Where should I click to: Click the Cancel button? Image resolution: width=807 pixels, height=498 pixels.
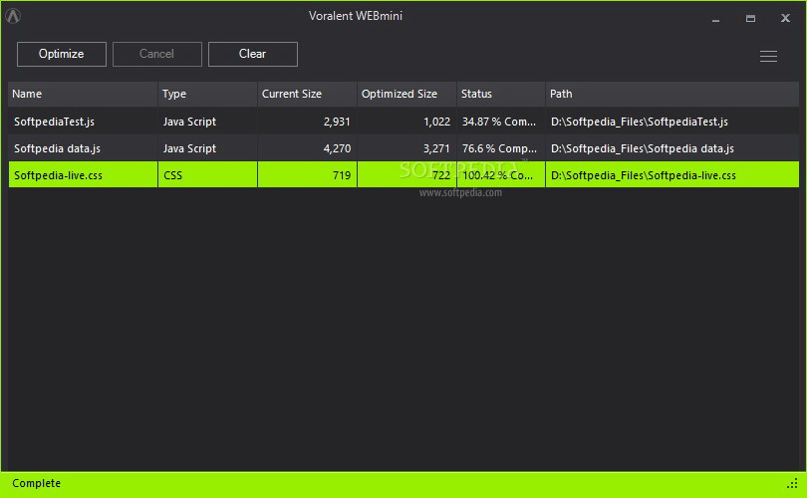click(x=157, y=54)
